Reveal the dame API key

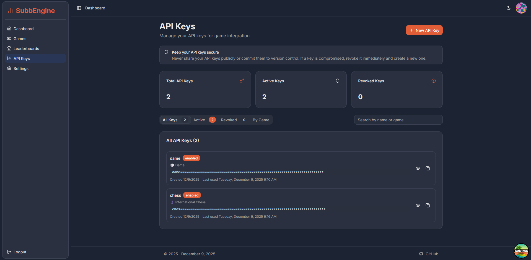click(418, 168)
